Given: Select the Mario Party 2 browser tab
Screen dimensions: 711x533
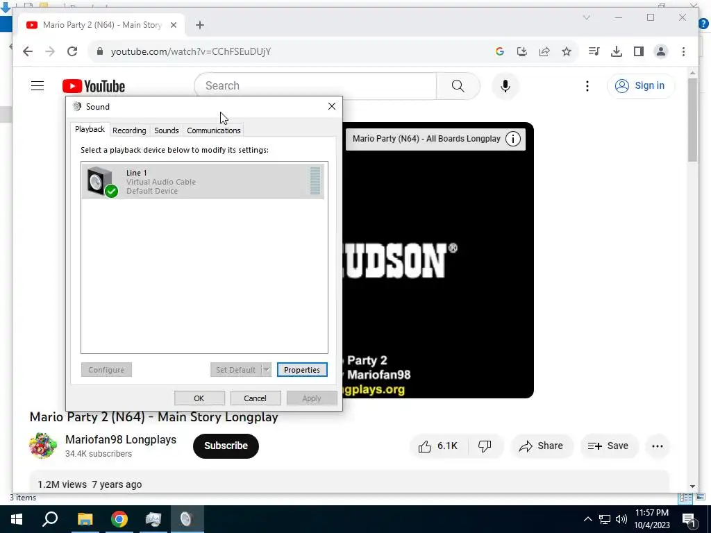Looking at the screenshot, I should click(x=102, y=25).
